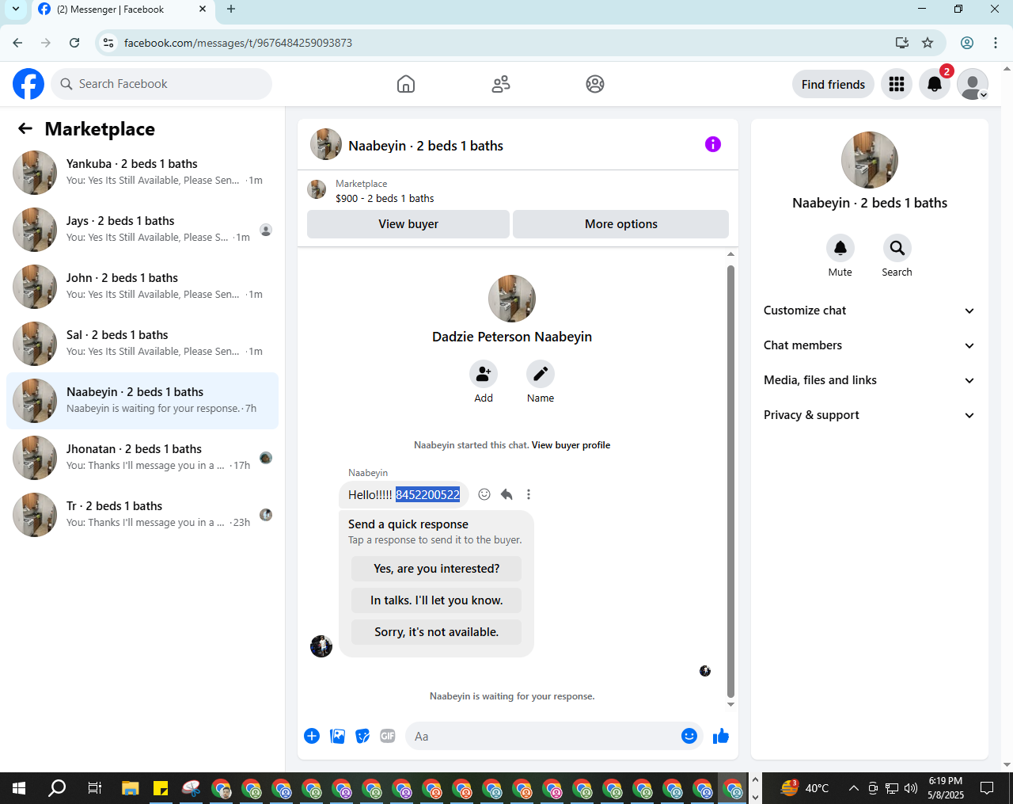The image size is (1013, 804).
Task: Open the Groups icon in top navigation
Action: tap(595, 84)
